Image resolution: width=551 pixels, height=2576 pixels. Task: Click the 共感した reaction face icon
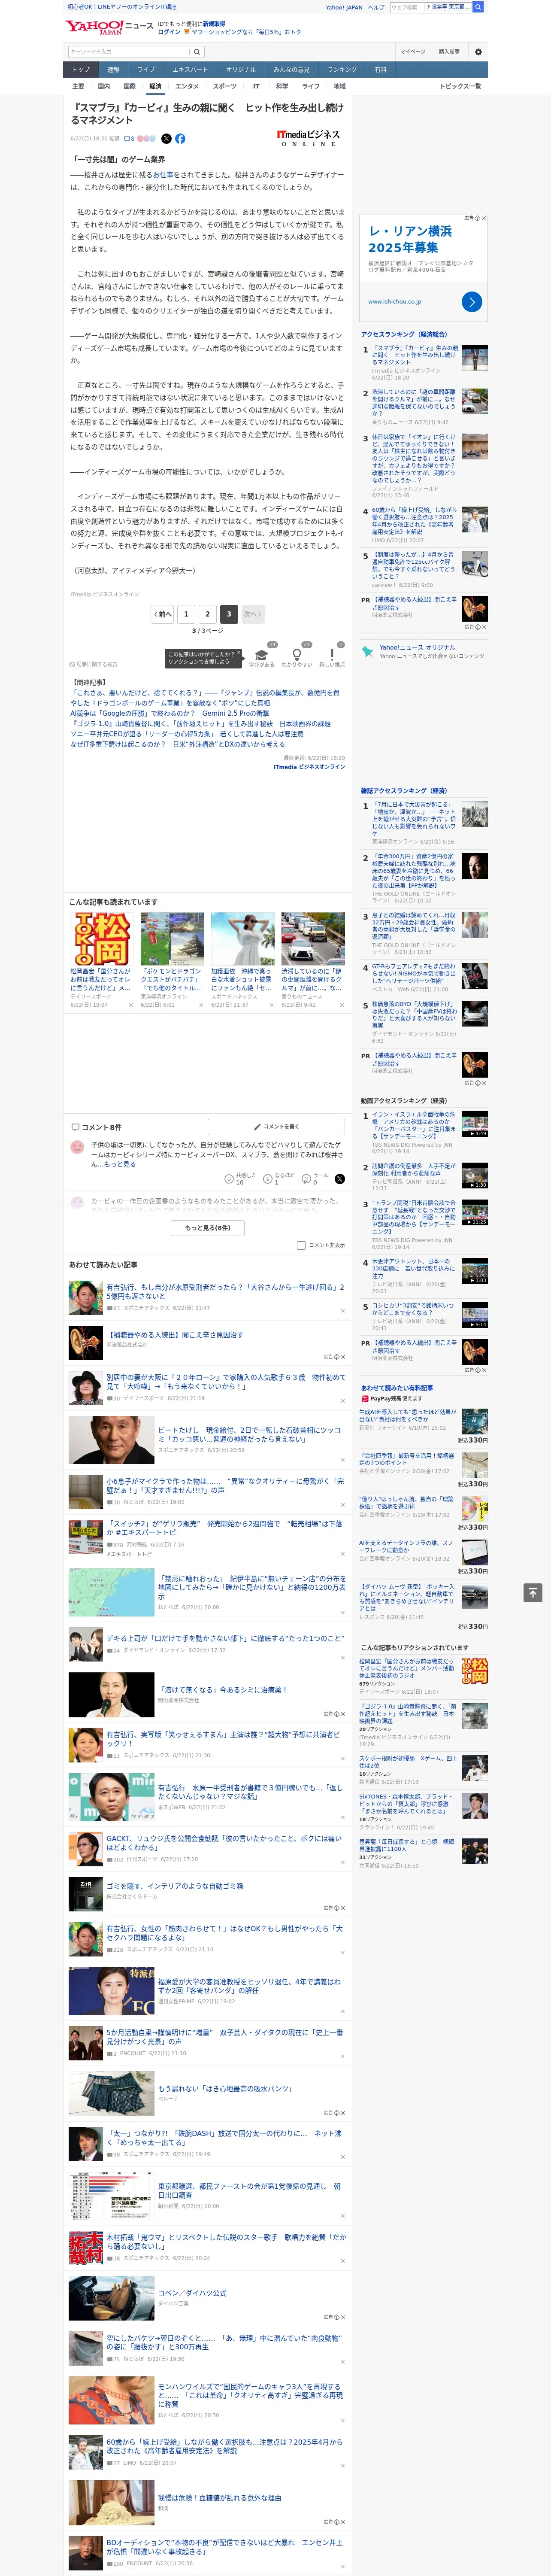[229, 1180]
